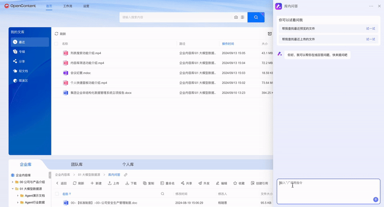384x207 pixels.
Task: Open file 内容库筛选功能介绍.mp4
Action: (x=87, y=63)
